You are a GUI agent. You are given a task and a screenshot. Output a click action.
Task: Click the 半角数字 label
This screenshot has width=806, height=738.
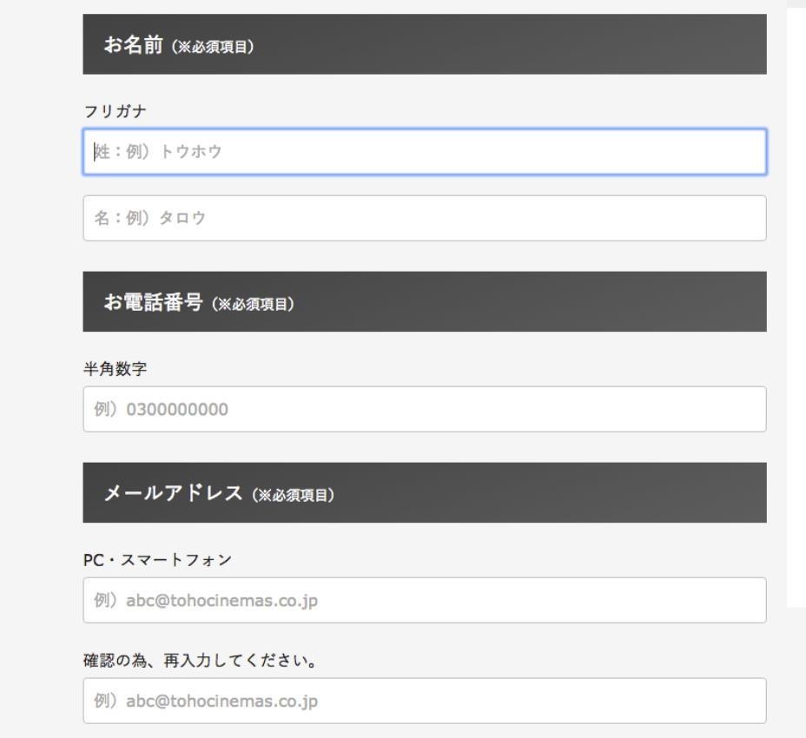click(116, 368)
